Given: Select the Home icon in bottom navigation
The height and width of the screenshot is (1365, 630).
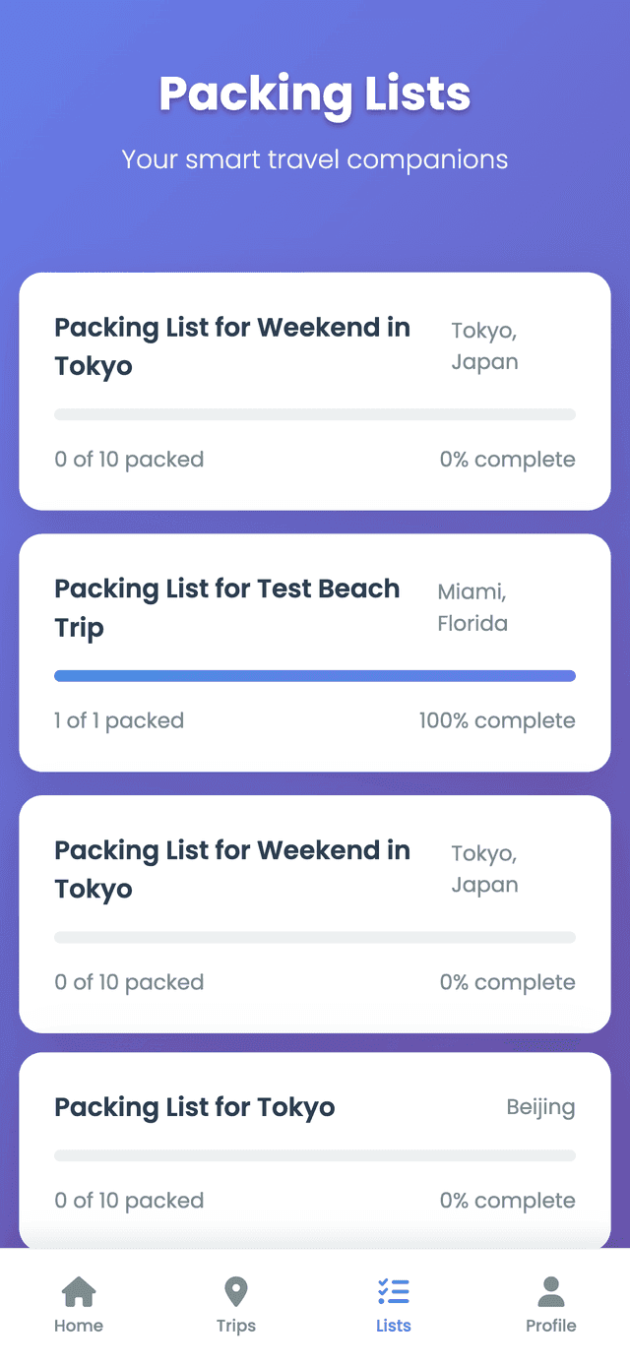Looking at the screenshot, I should point(79,1289).
